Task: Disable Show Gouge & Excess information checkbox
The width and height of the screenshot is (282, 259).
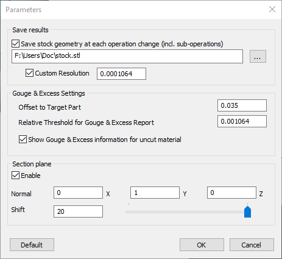Action: coord(23,140)
